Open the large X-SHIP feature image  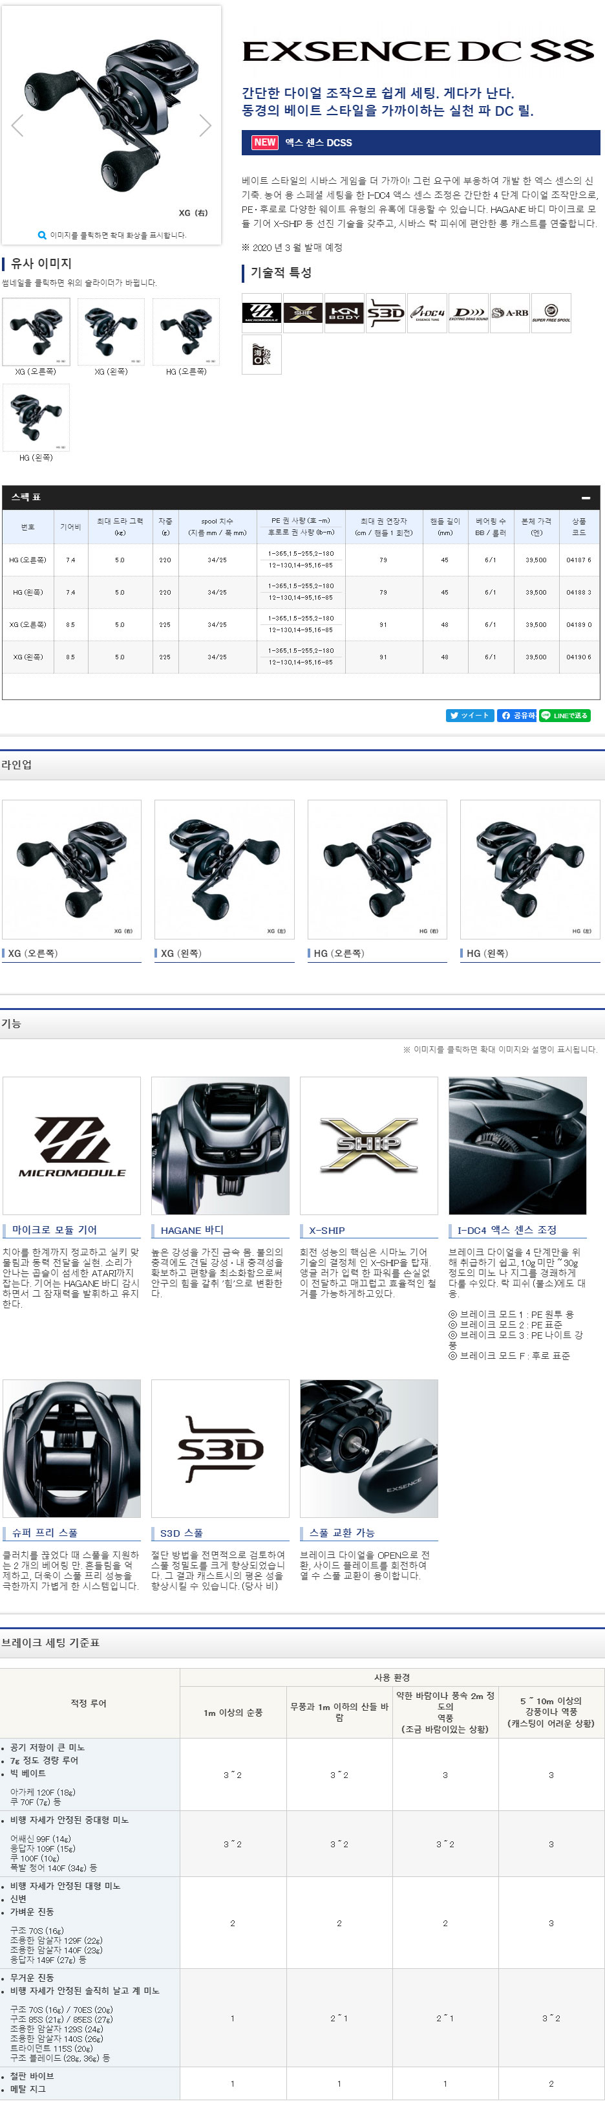click(x=368, y=1146)
